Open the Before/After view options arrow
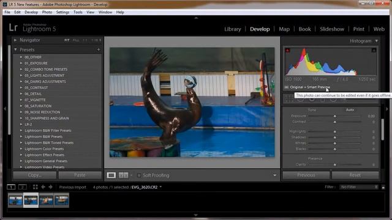This screenshot has width=392, height=220. coord(132,175)
